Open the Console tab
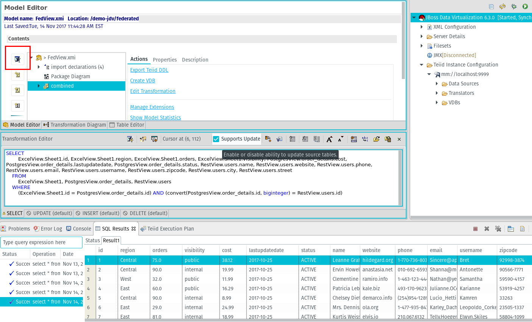This screenshot has height=322, width=532. [78, 229]
